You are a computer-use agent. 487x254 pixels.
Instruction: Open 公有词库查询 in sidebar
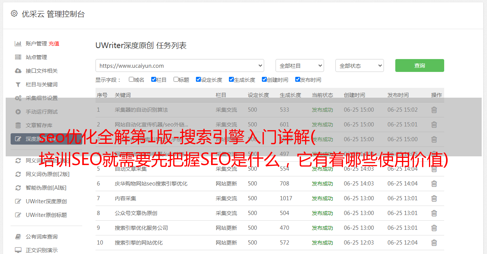pos(42,237)
